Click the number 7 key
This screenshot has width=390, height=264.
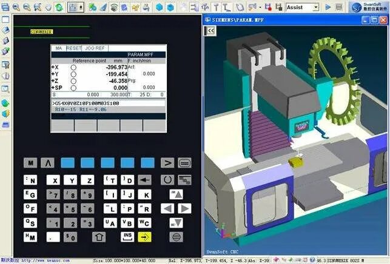53,194
